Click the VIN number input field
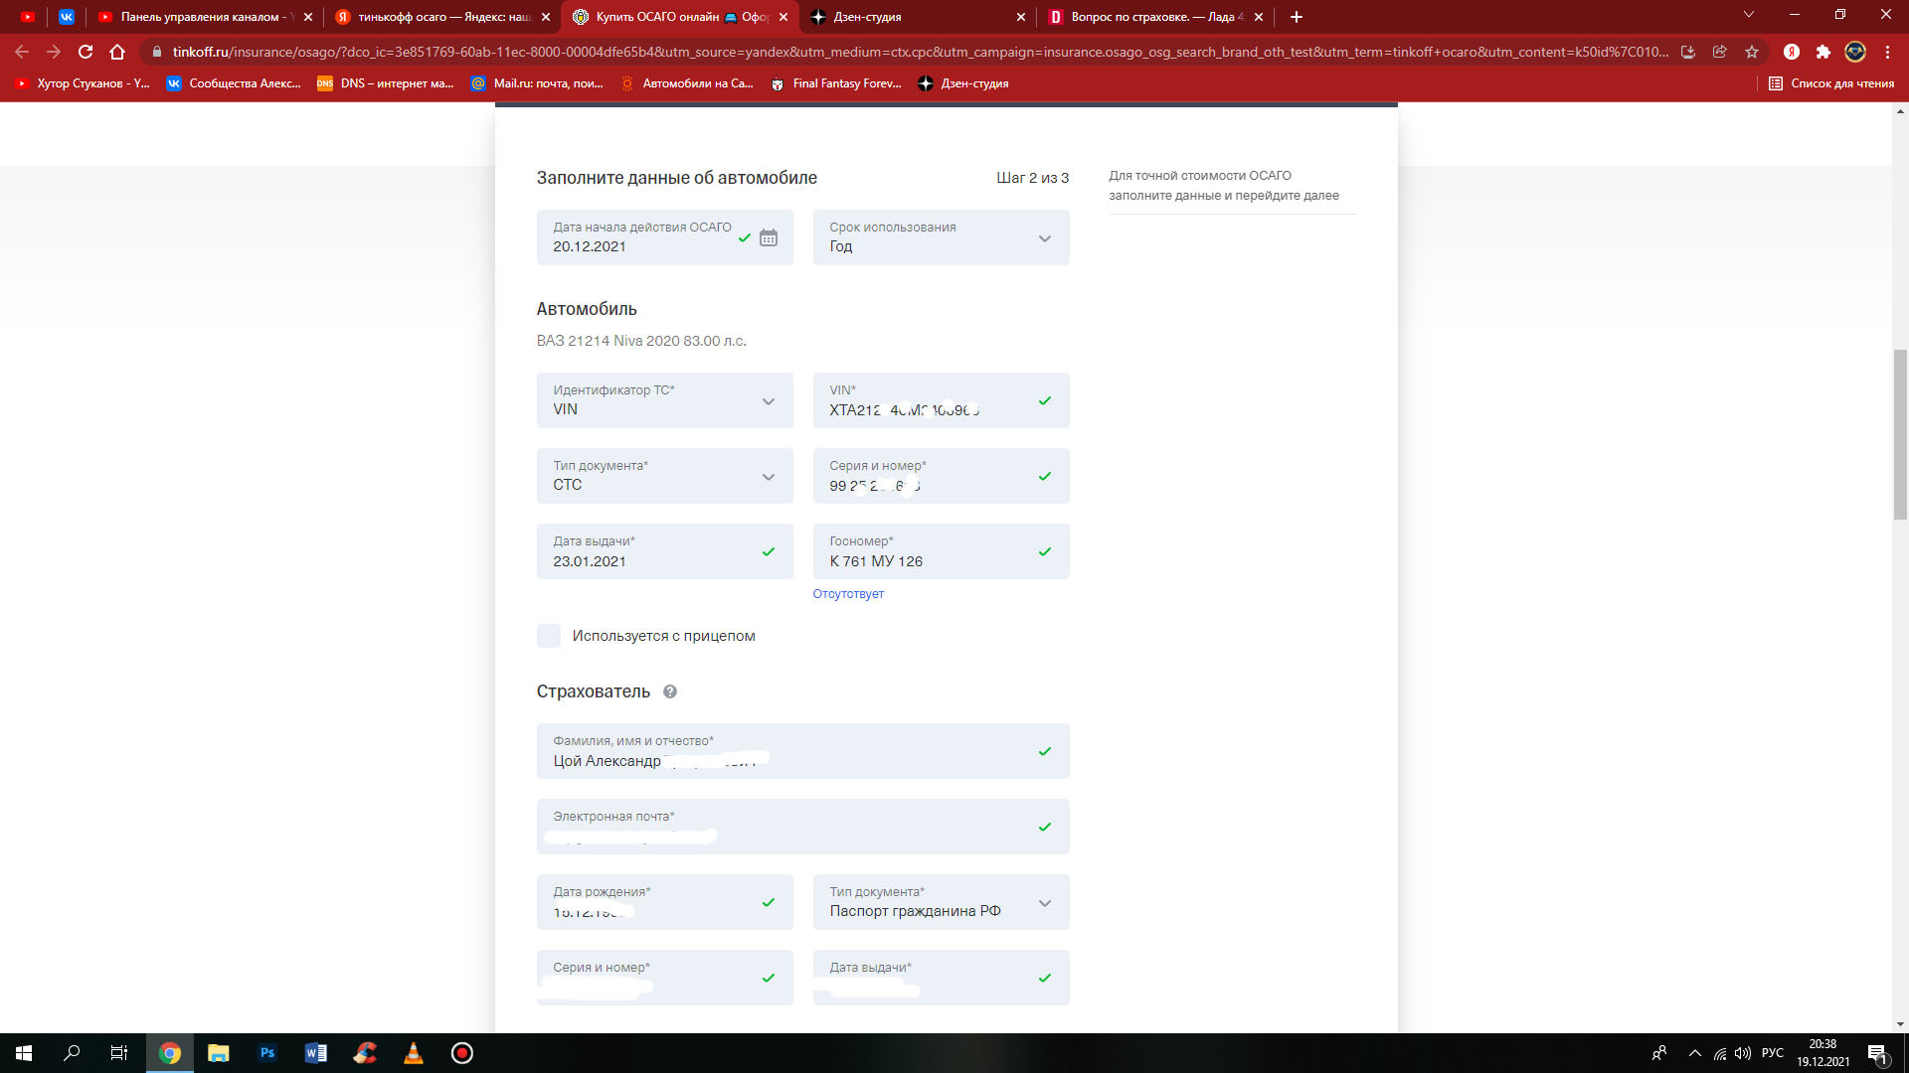The width and height of the screenshot is (1909, 1073). (941, 400)
